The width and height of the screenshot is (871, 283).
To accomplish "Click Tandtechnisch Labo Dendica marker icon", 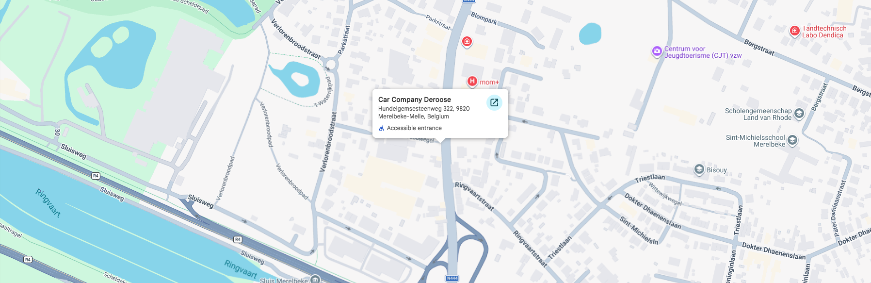I will [x=795, y=32].
